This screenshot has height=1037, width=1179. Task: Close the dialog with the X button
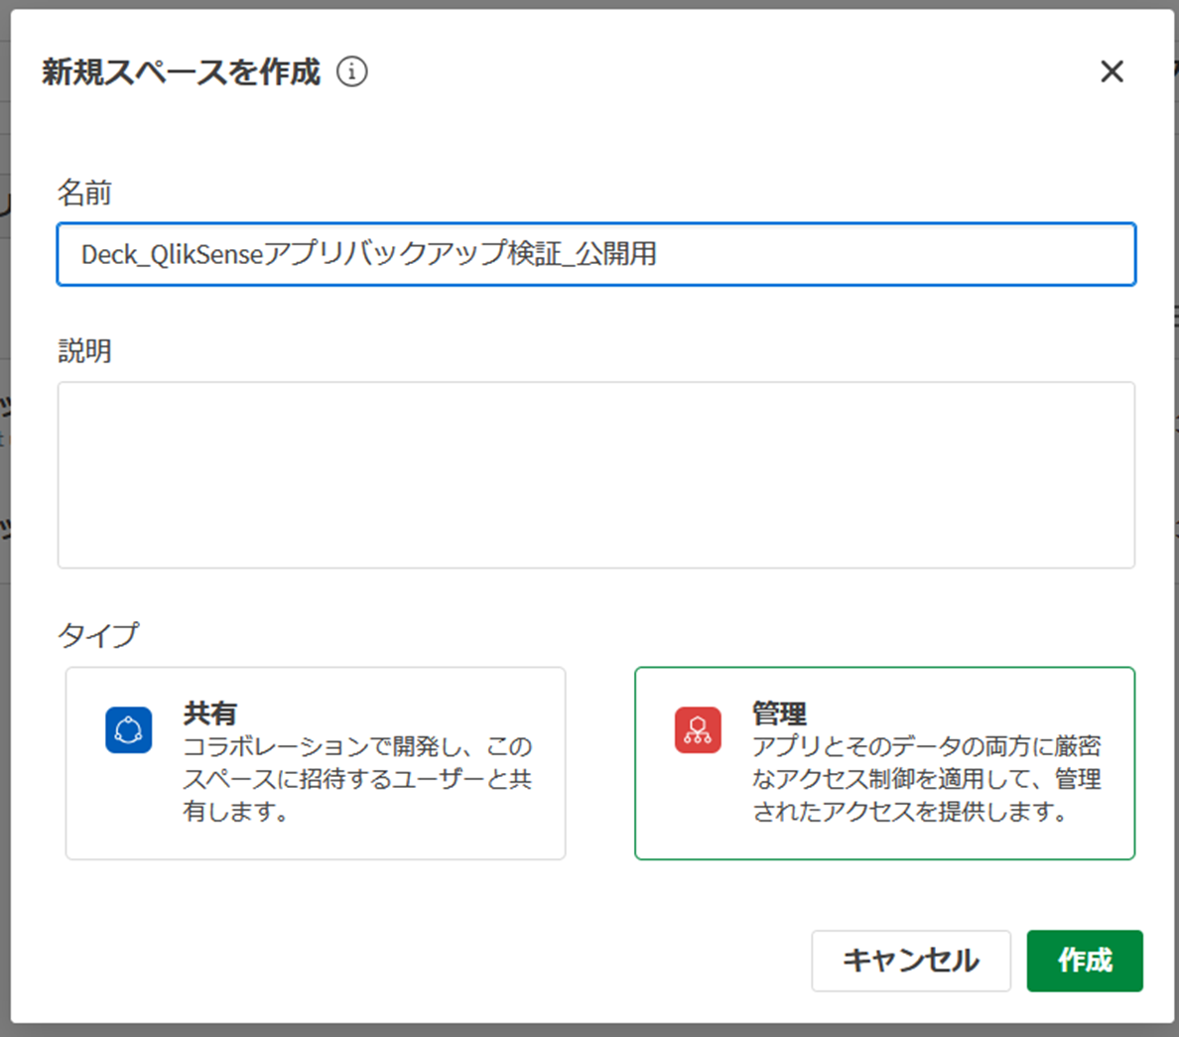(x=1112, y=72)
